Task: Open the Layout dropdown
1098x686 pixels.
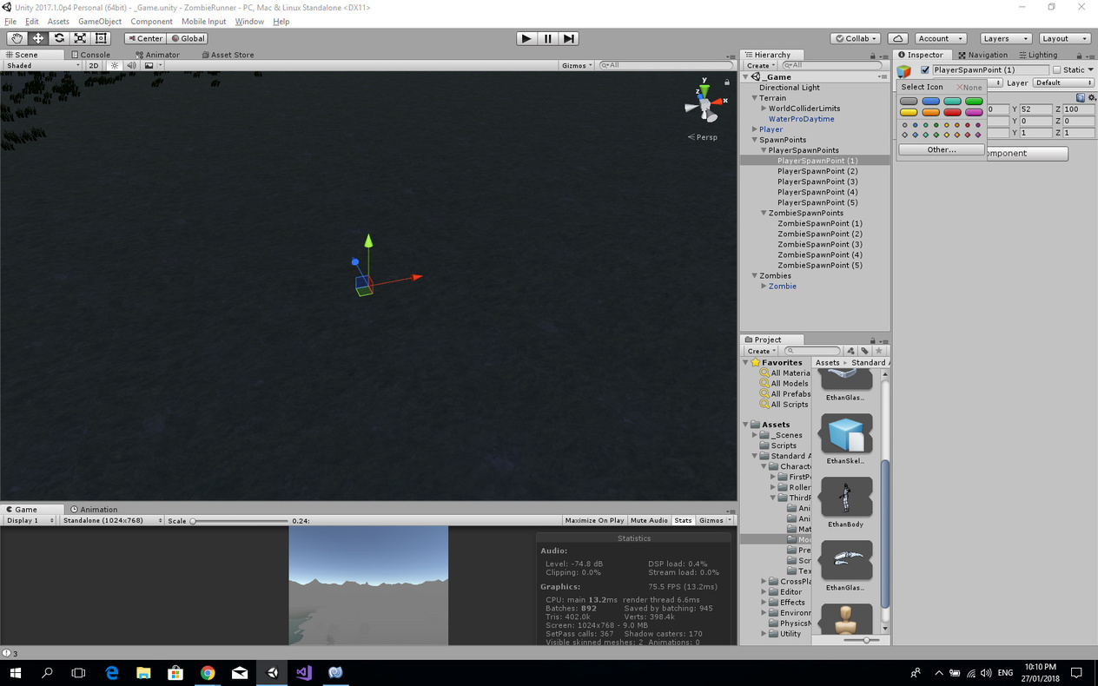Action: (1064, 38)
